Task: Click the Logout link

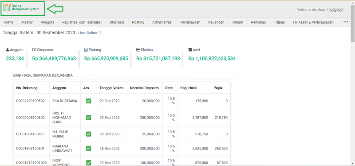Action: coord(336,9)
